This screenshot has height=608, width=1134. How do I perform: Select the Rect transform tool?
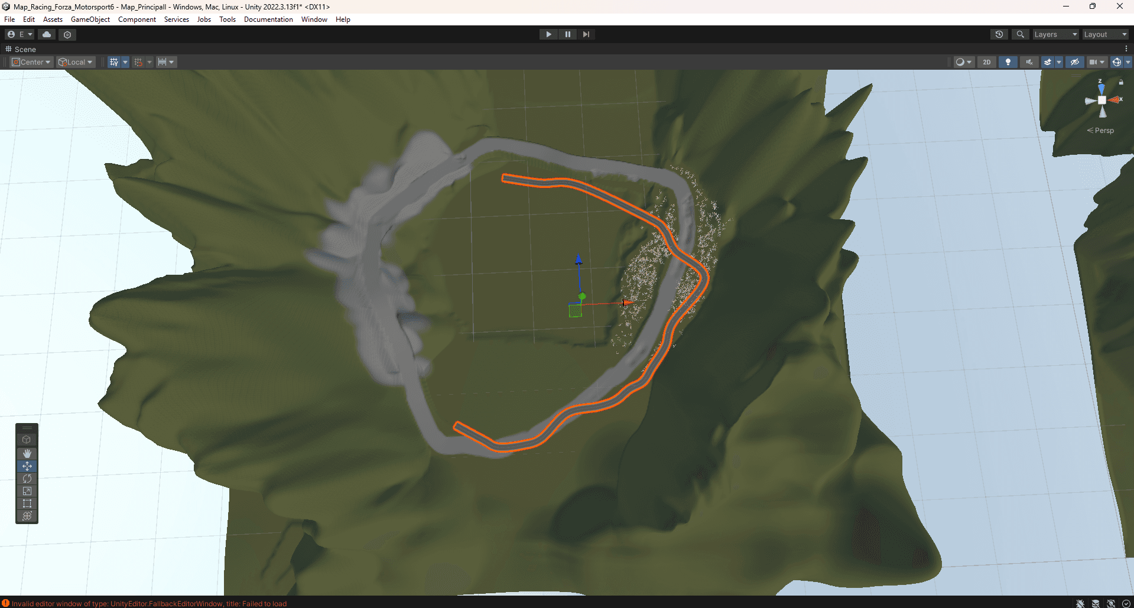point(27,503)
